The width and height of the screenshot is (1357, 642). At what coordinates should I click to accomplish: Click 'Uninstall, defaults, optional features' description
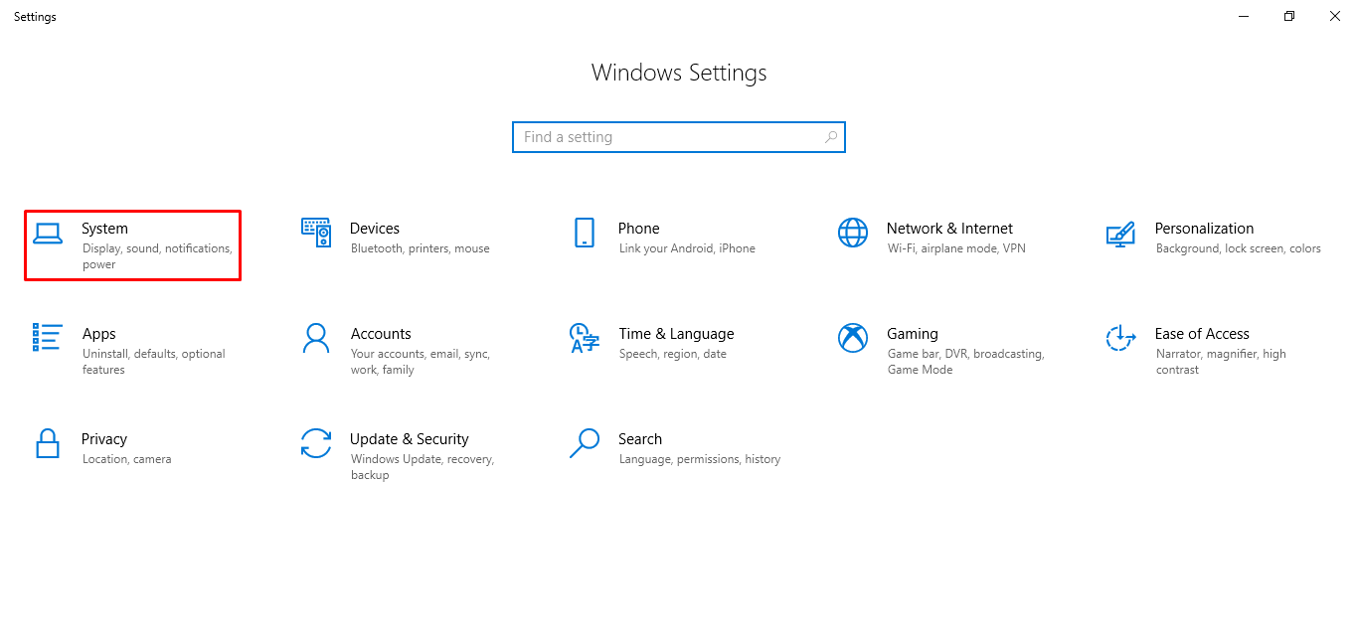(154, 362)
